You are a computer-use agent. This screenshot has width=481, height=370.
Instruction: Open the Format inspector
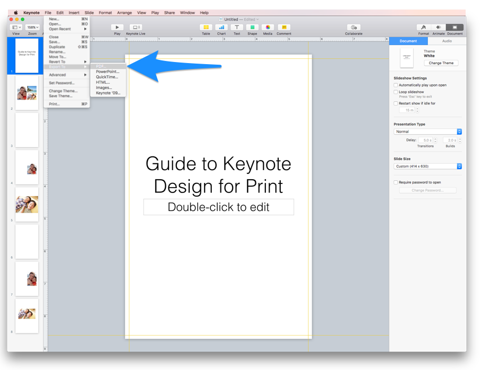pos(424,28)
